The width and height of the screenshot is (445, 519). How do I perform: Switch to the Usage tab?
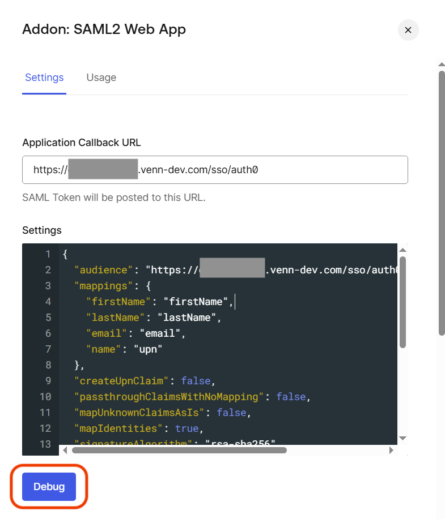(x=101, y=78)
